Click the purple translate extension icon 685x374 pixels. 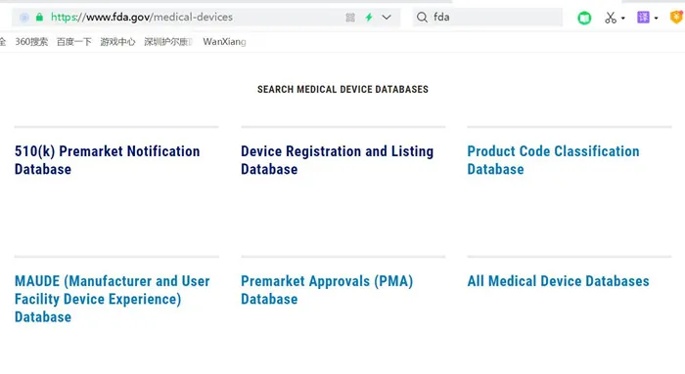(643, 17)
